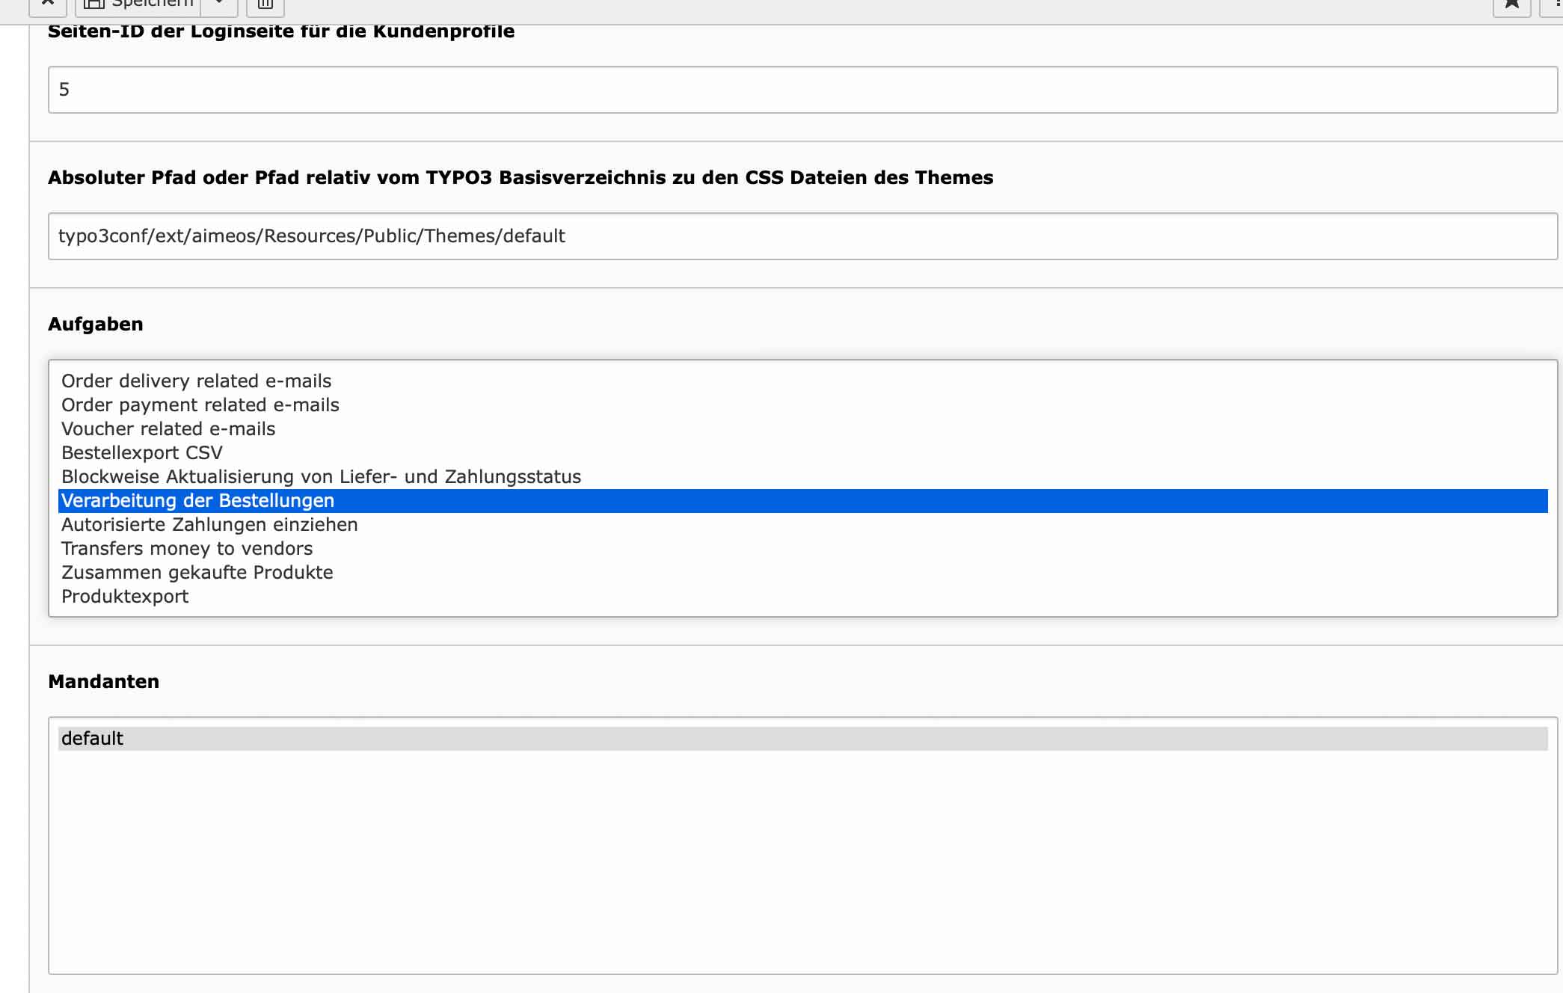
Task: Select Autorisierte Zahlungen einziehen task
Action: 209,525
